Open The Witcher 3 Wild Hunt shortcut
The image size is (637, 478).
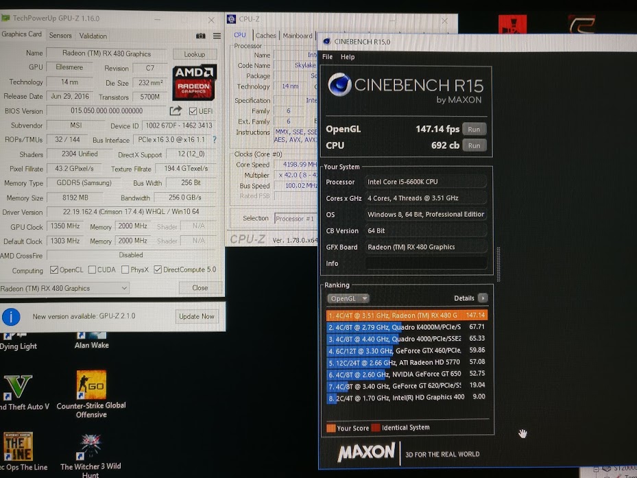pyautogui.click(x=91, y=455)
